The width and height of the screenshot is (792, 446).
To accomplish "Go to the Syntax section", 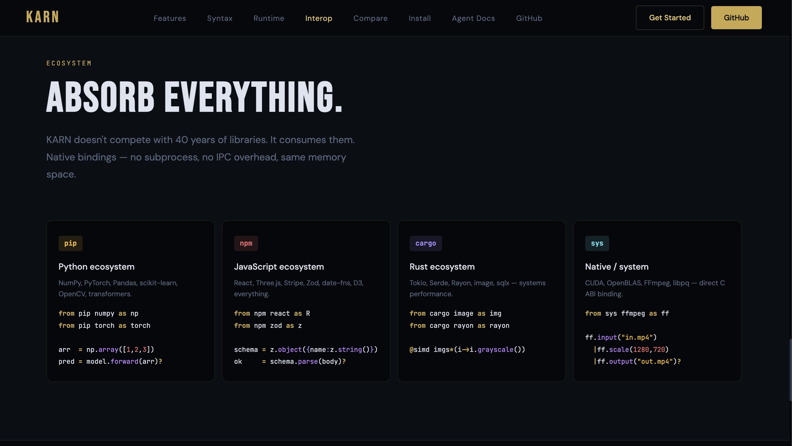I will 220,18.
